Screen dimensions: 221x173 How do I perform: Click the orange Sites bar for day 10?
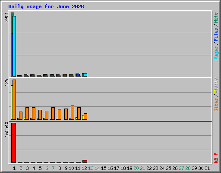coord(73,112)
